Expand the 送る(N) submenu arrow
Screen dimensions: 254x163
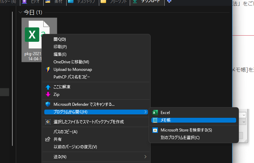[x=145, y=157]
